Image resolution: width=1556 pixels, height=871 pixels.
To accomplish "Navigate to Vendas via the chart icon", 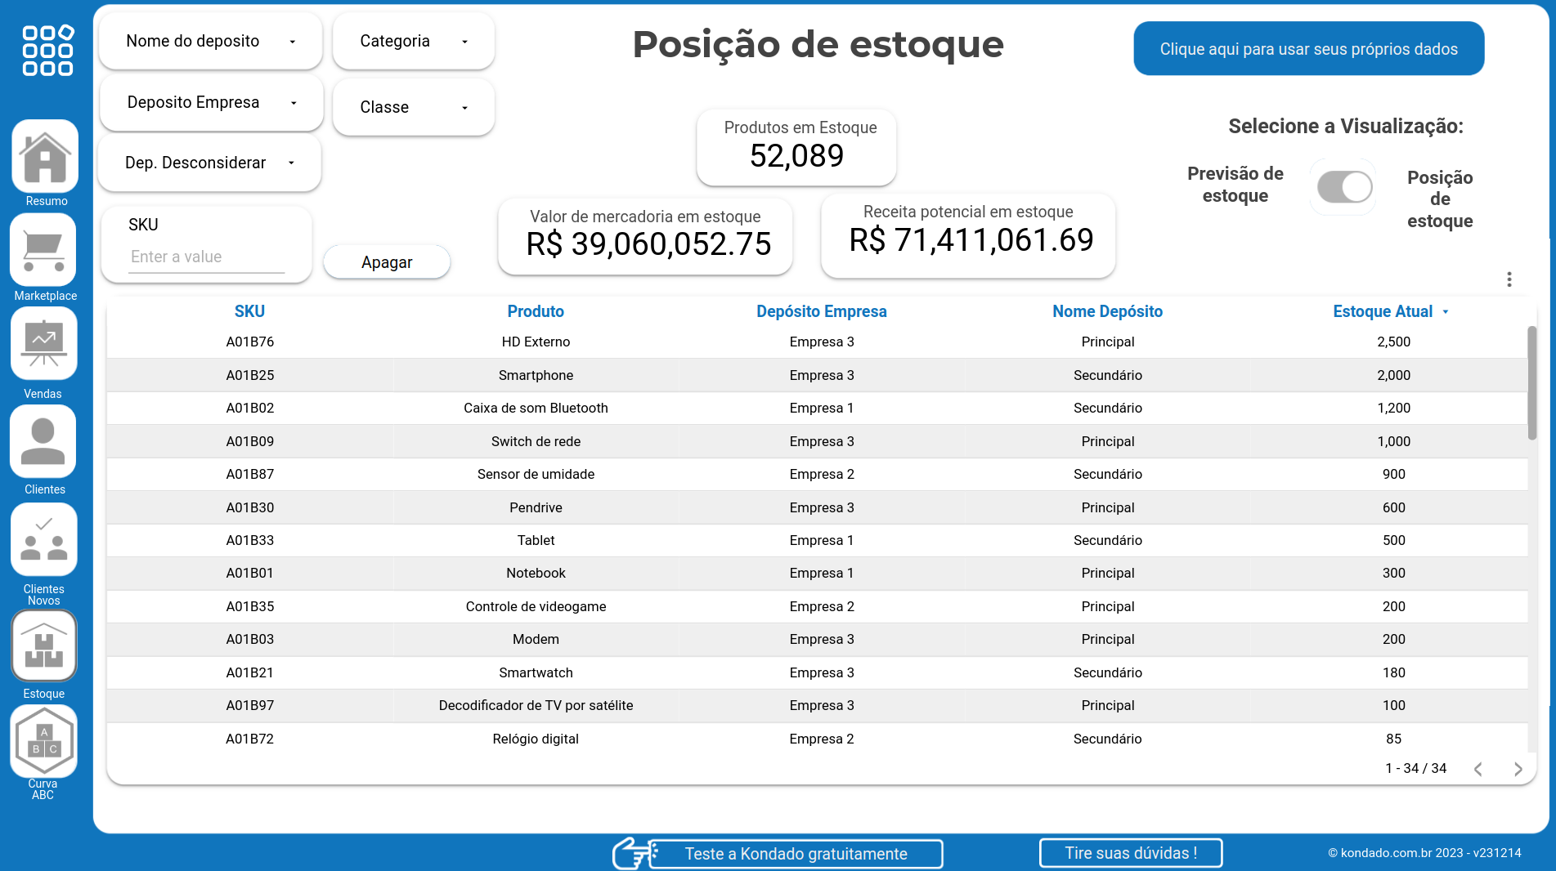I will click(43, 343).
